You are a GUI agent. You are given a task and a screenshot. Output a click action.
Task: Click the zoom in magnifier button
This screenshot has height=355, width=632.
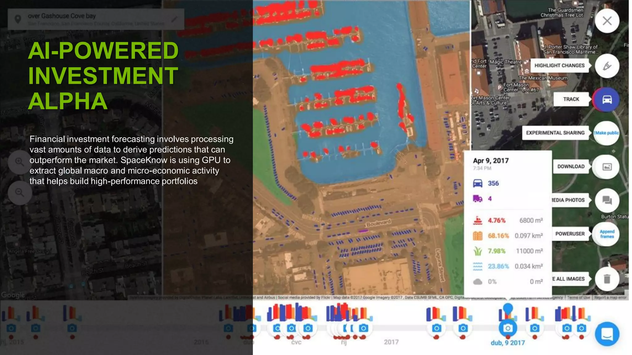tap(19, 161)
